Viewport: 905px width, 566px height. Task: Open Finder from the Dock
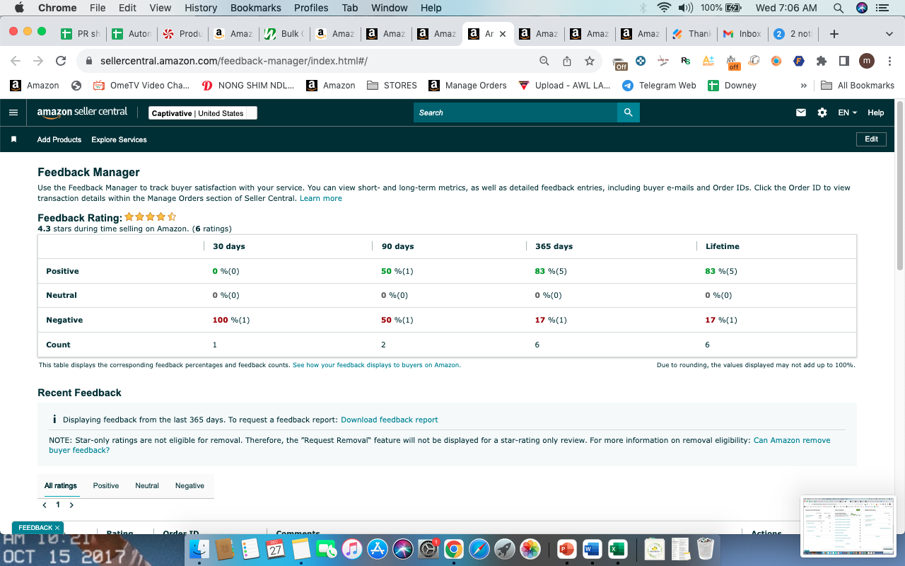[x=199, y=548]
